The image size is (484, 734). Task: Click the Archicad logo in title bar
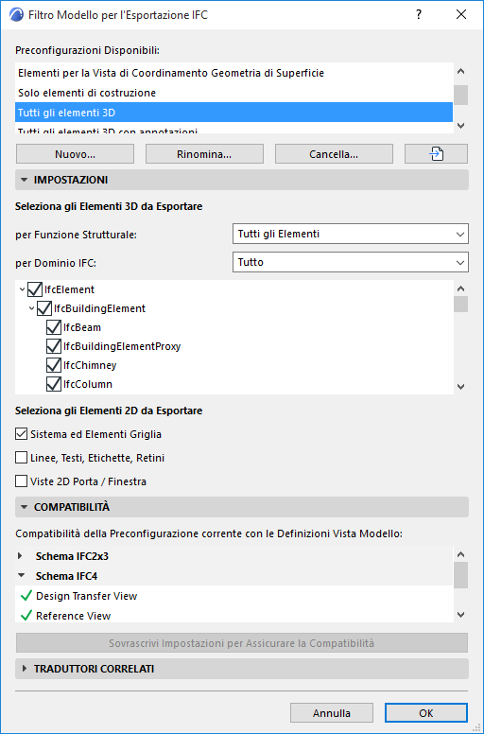16,15
